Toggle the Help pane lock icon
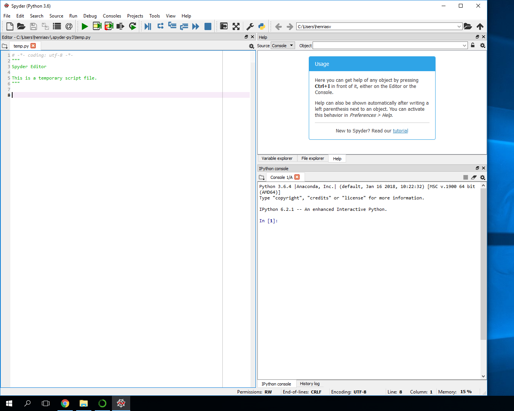The image size is (514, 411). tap(473, 45)
